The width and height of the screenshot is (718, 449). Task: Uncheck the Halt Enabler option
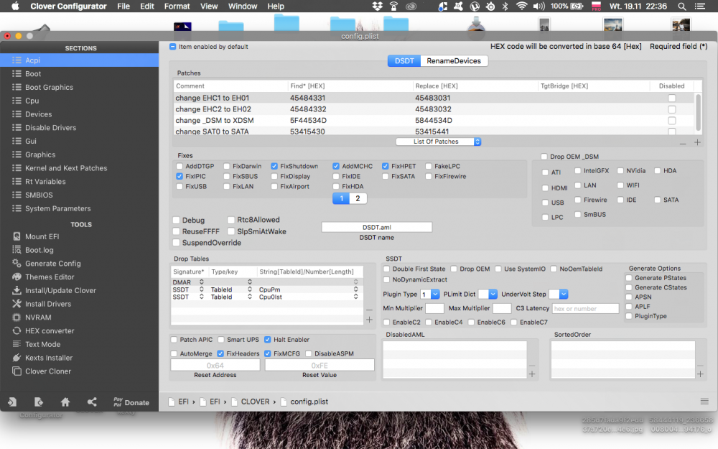(268, 340)
